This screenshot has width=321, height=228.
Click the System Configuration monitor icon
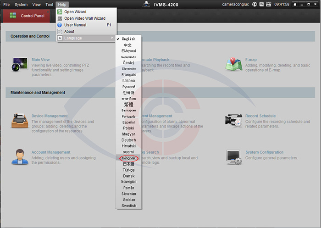(x=234, y=157)
